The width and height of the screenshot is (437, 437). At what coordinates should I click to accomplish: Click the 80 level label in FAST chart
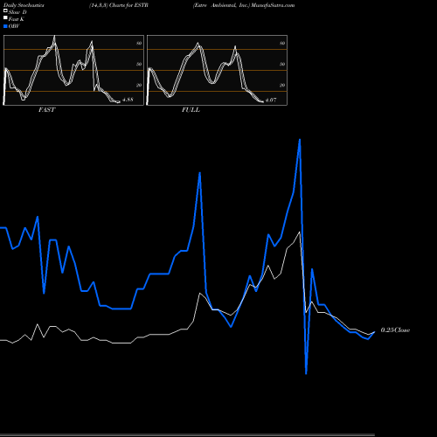click(139, 43)
